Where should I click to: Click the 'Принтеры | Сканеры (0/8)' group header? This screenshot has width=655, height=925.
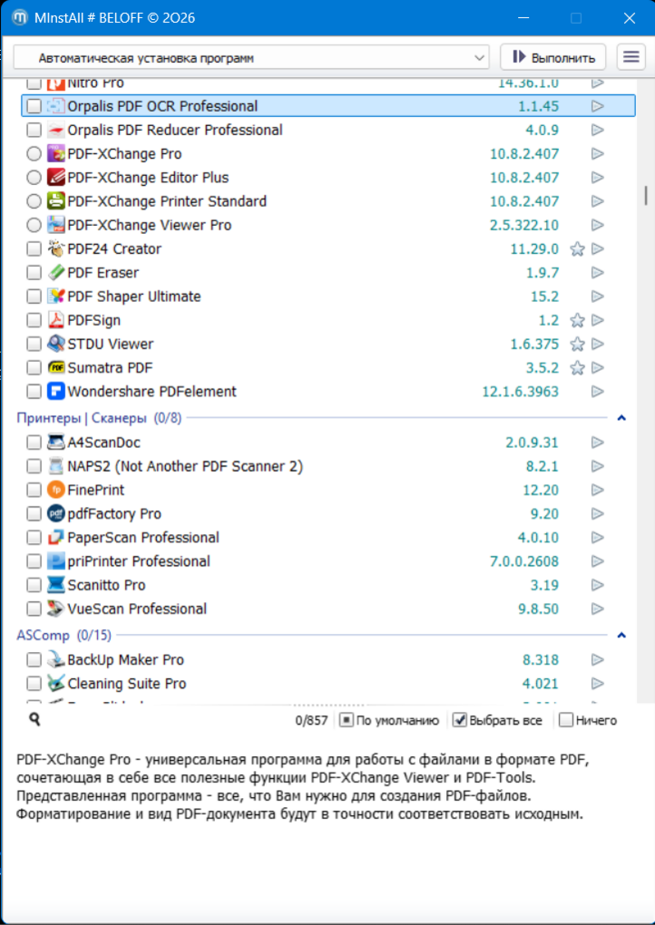pos(99,418)
